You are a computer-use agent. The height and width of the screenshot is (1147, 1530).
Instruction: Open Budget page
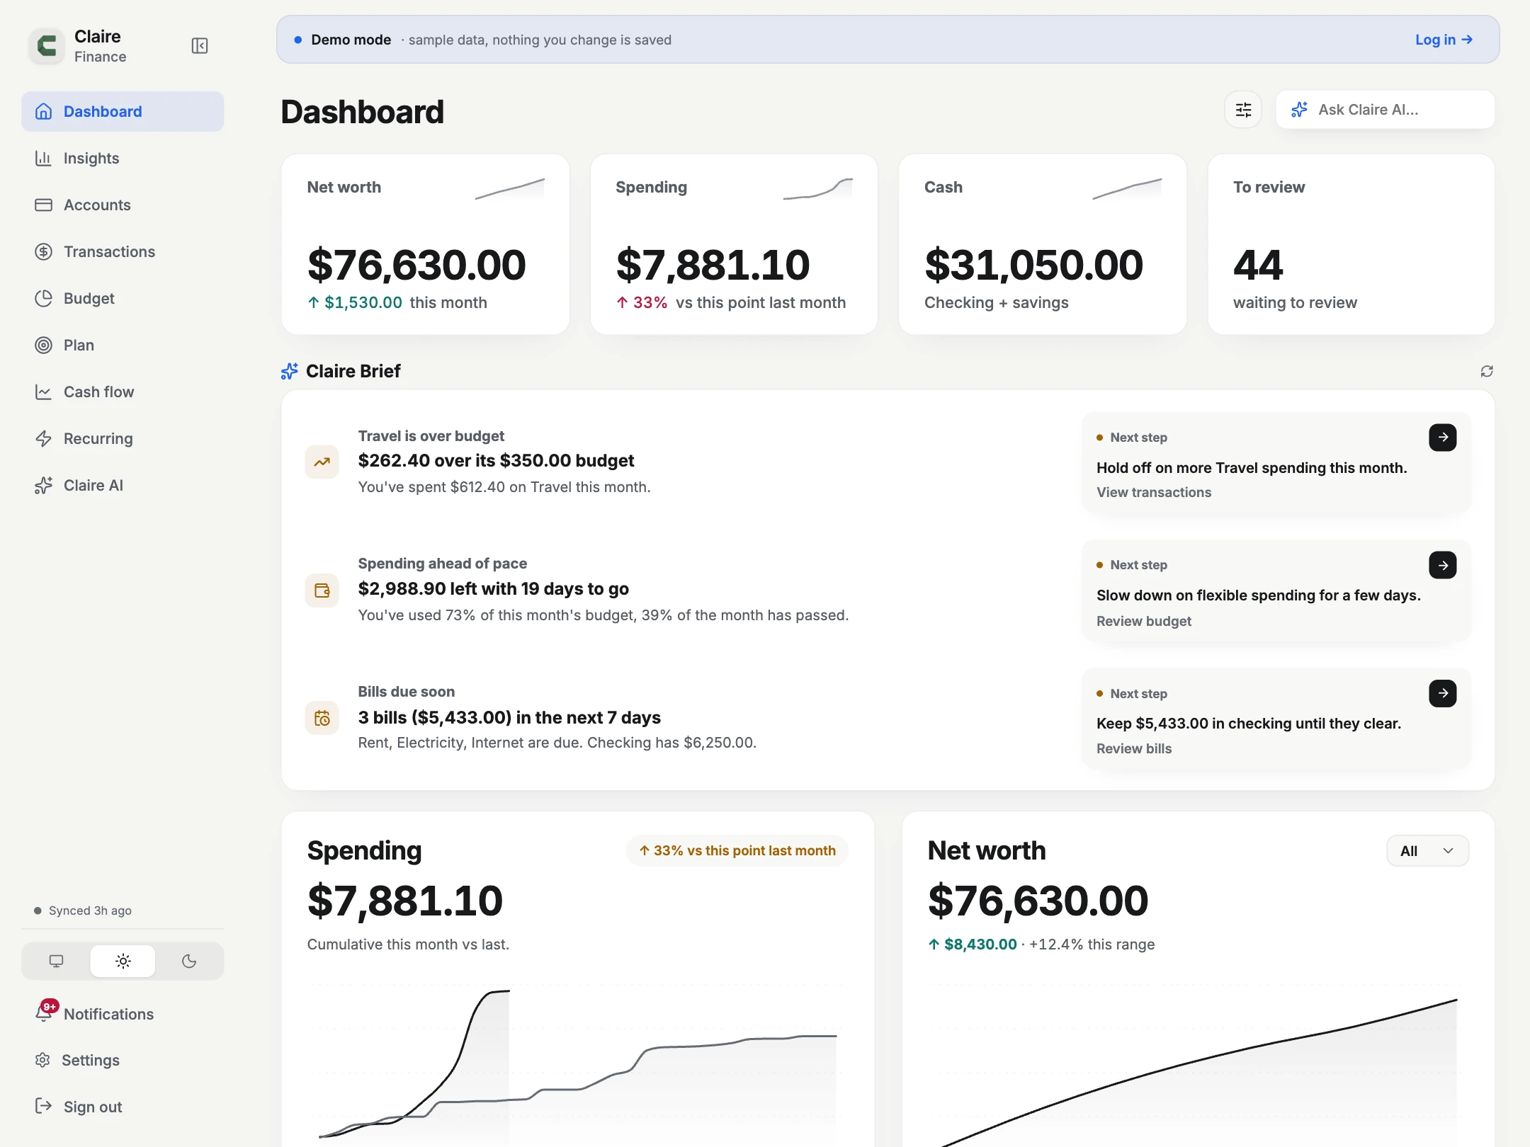click(123, 298)
